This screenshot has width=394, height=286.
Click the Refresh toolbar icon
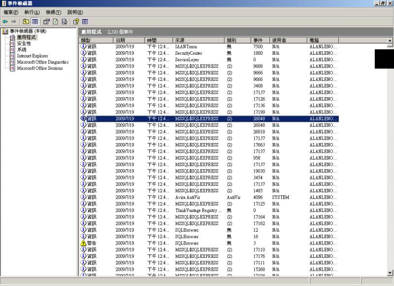tap(54, 22)
